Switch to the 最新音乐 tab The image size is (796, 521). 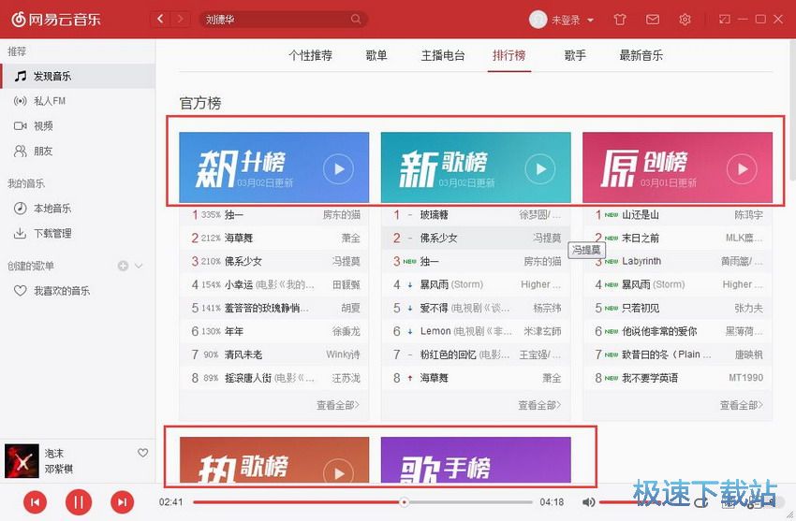tap(641, 55)
